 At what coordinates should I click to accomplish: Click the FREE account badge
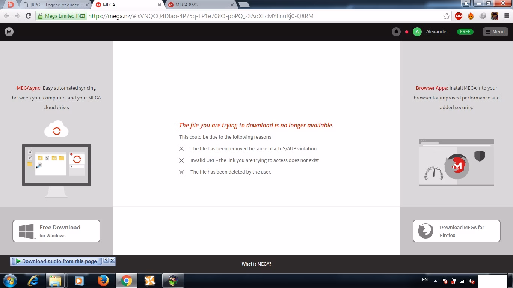click(465, 32)
